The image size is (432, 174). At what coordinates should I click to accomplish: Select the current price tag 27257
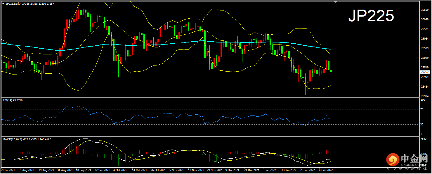[424, 72]
